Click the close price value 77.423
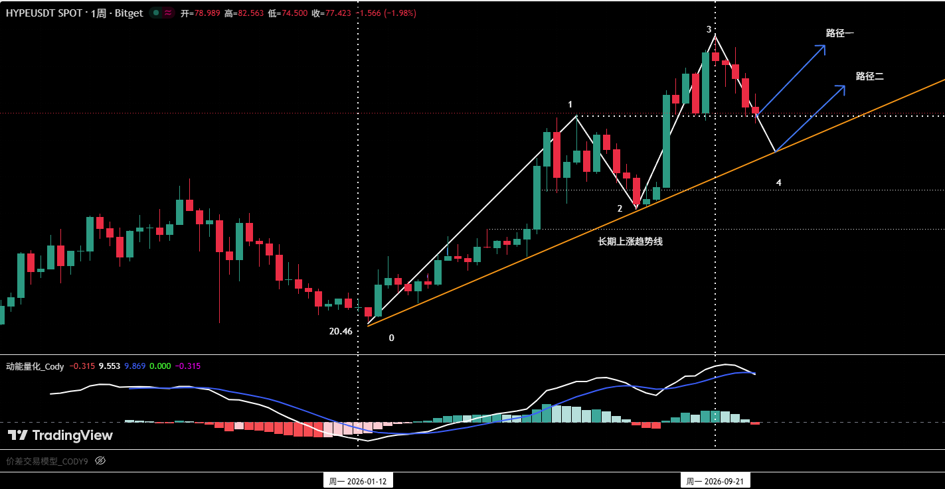The height and width of the screenshot is (489, 945). coord(337,13)
